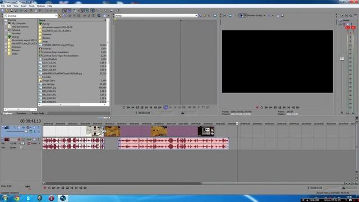
Task: Open the Edit menu
Action: (9, 6)
